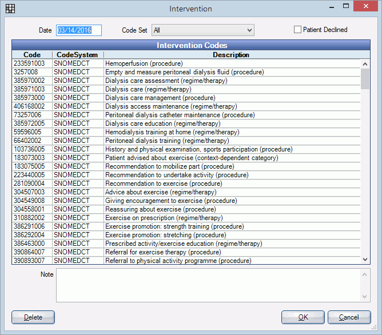
Task: Enable the Patient Declined checkbox
Action: point(297,30)
